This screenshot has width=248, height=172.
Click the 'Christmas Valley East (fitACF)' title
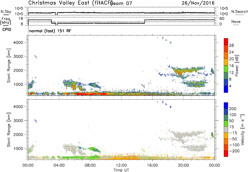point(70,3)
